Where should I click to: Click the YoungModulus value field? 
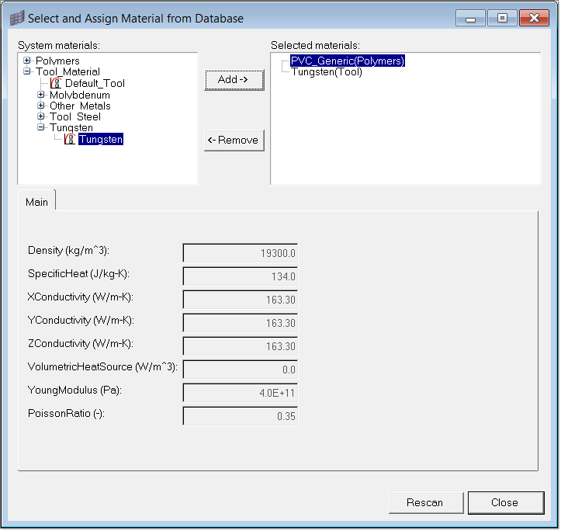pyautogui.click(x=241, y=393)
